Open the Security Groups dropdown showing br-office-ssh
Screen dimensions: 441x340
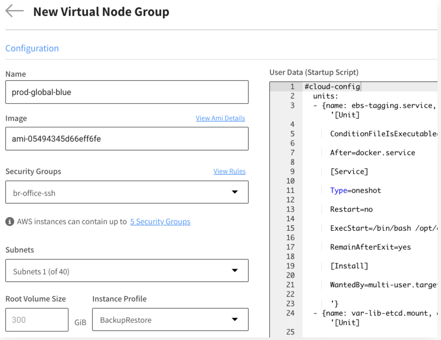pyautogui.click(x=127, y=192)
